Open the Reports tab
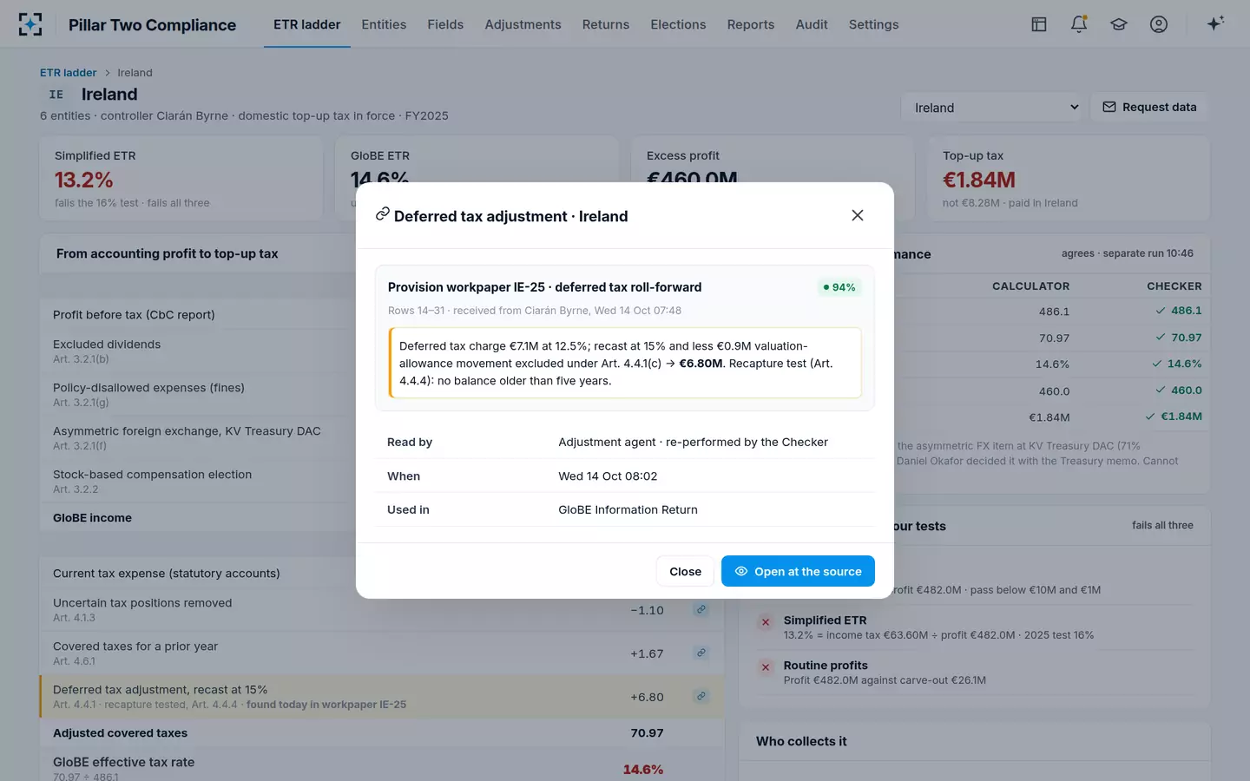The image size is (1250, 781). point(751,24)
